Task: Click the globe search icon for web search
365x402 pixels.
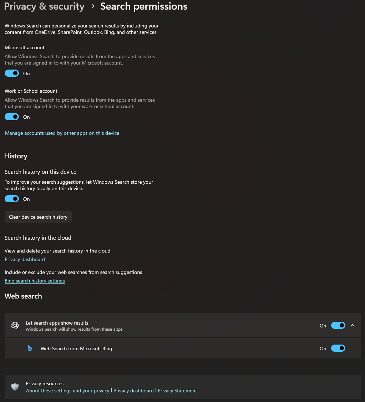Action: (x=15, y=325)
